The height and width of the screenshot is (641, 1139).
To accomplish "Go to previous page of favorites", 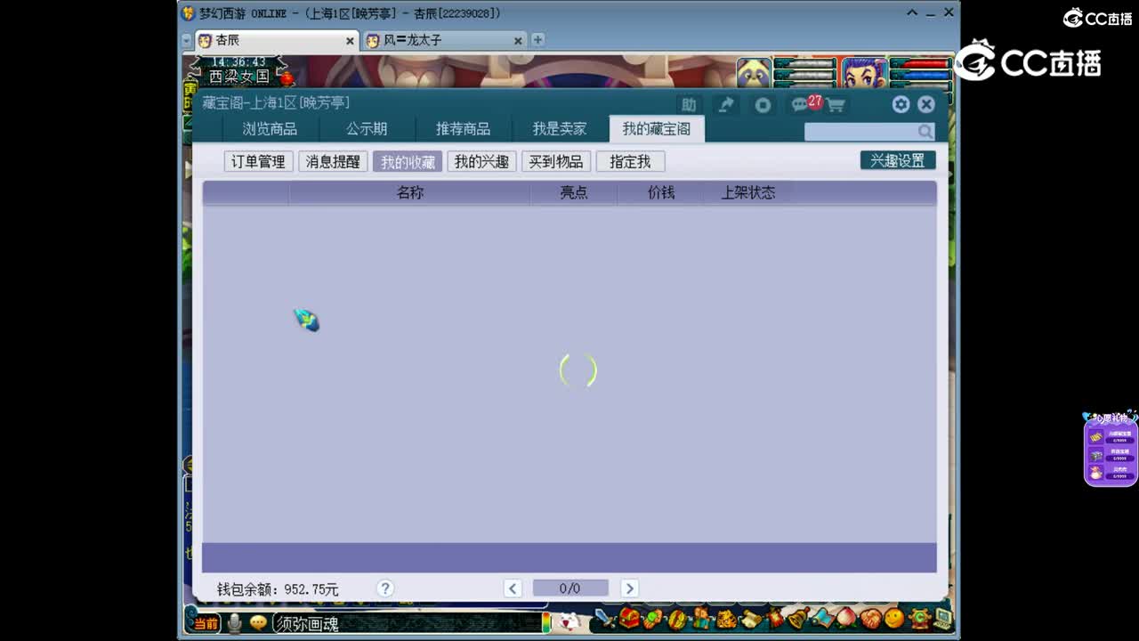I will 512,588.
